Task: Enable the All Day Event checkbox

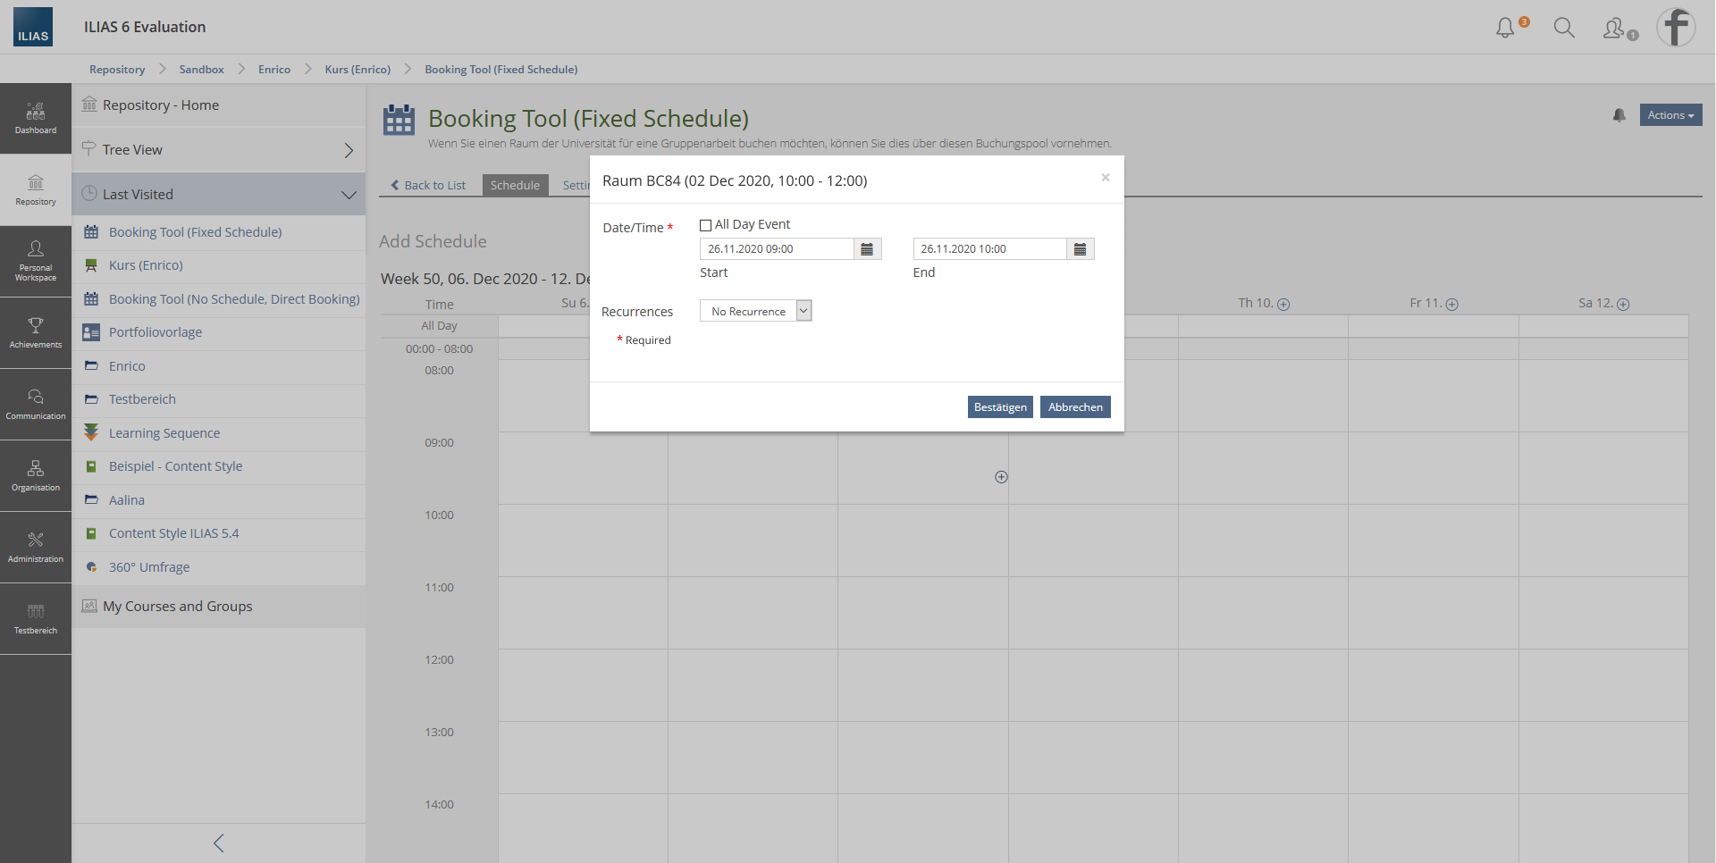Action: point(706,225)
